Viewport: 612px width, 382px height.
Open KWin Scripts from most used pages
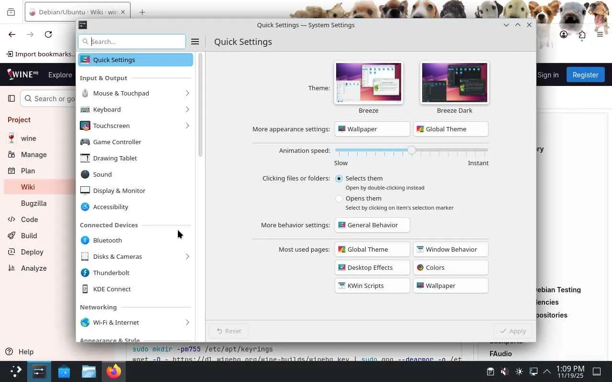click(x=372, y=286)
